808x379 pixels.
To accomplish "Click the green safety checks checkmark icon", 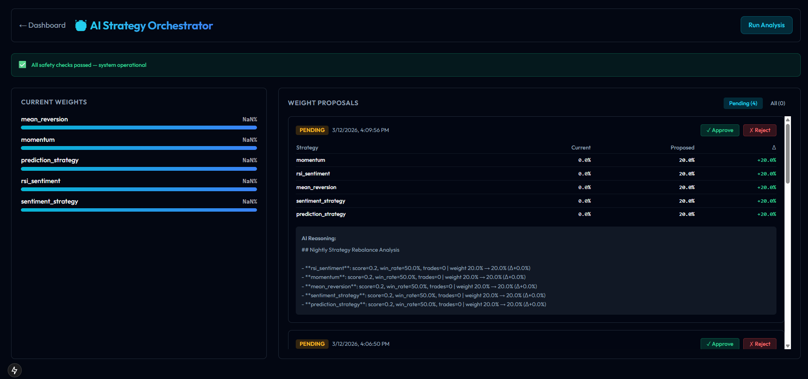I will click(x=23, y=65).
